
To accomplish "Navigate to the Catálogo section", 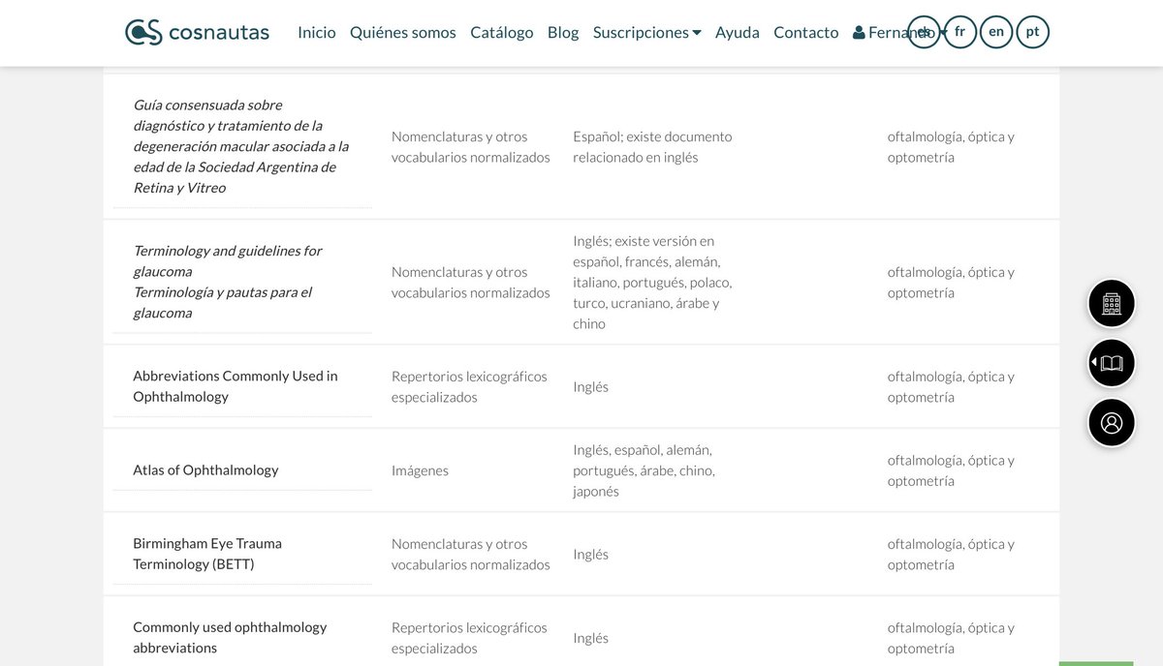I will tap(501, 32).
